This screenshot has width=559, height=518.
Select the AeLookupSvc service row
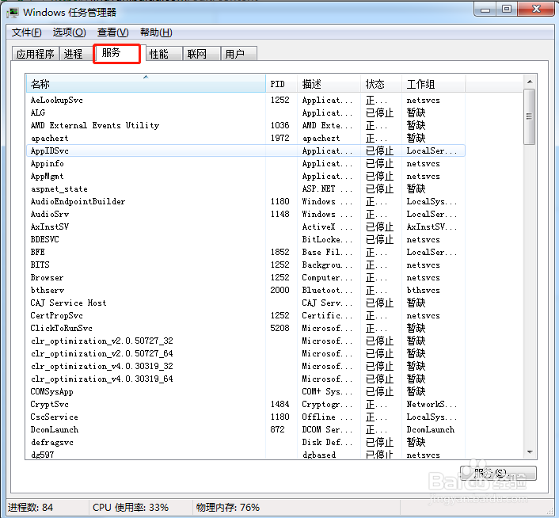(x=245, y=100)
